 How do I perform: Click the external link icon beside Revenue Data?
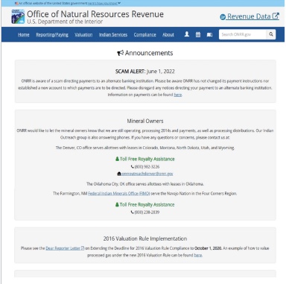276,16
